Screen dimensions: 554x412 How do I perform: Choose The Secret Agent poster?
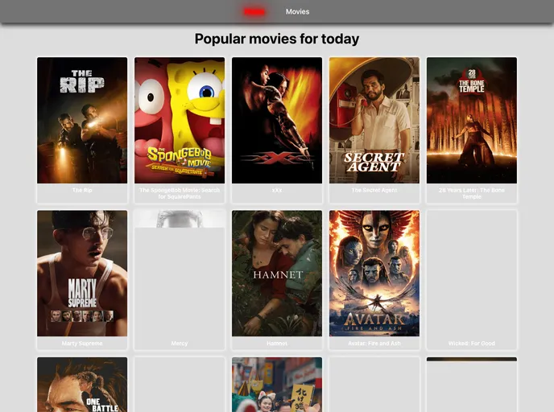point(374,120)
